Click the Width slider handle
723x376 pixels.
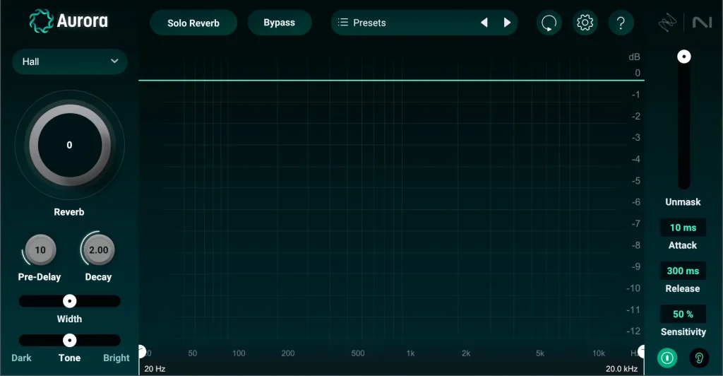coord(69,301)
